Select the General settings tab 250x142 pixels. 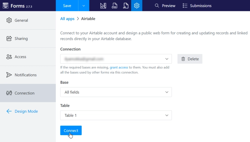28,20
